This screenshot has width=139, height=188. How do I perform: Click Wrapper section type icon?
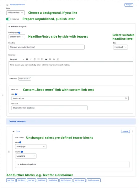(7, 5)
